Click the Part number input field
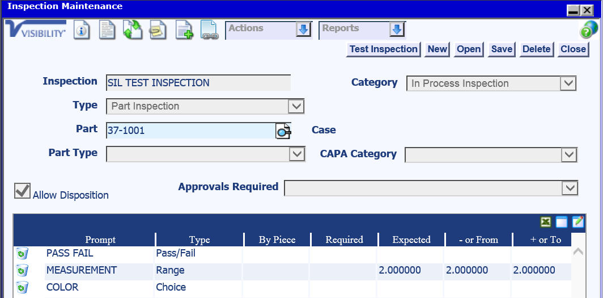Screen dimensions: 603x298 click(x=191, y=131)
